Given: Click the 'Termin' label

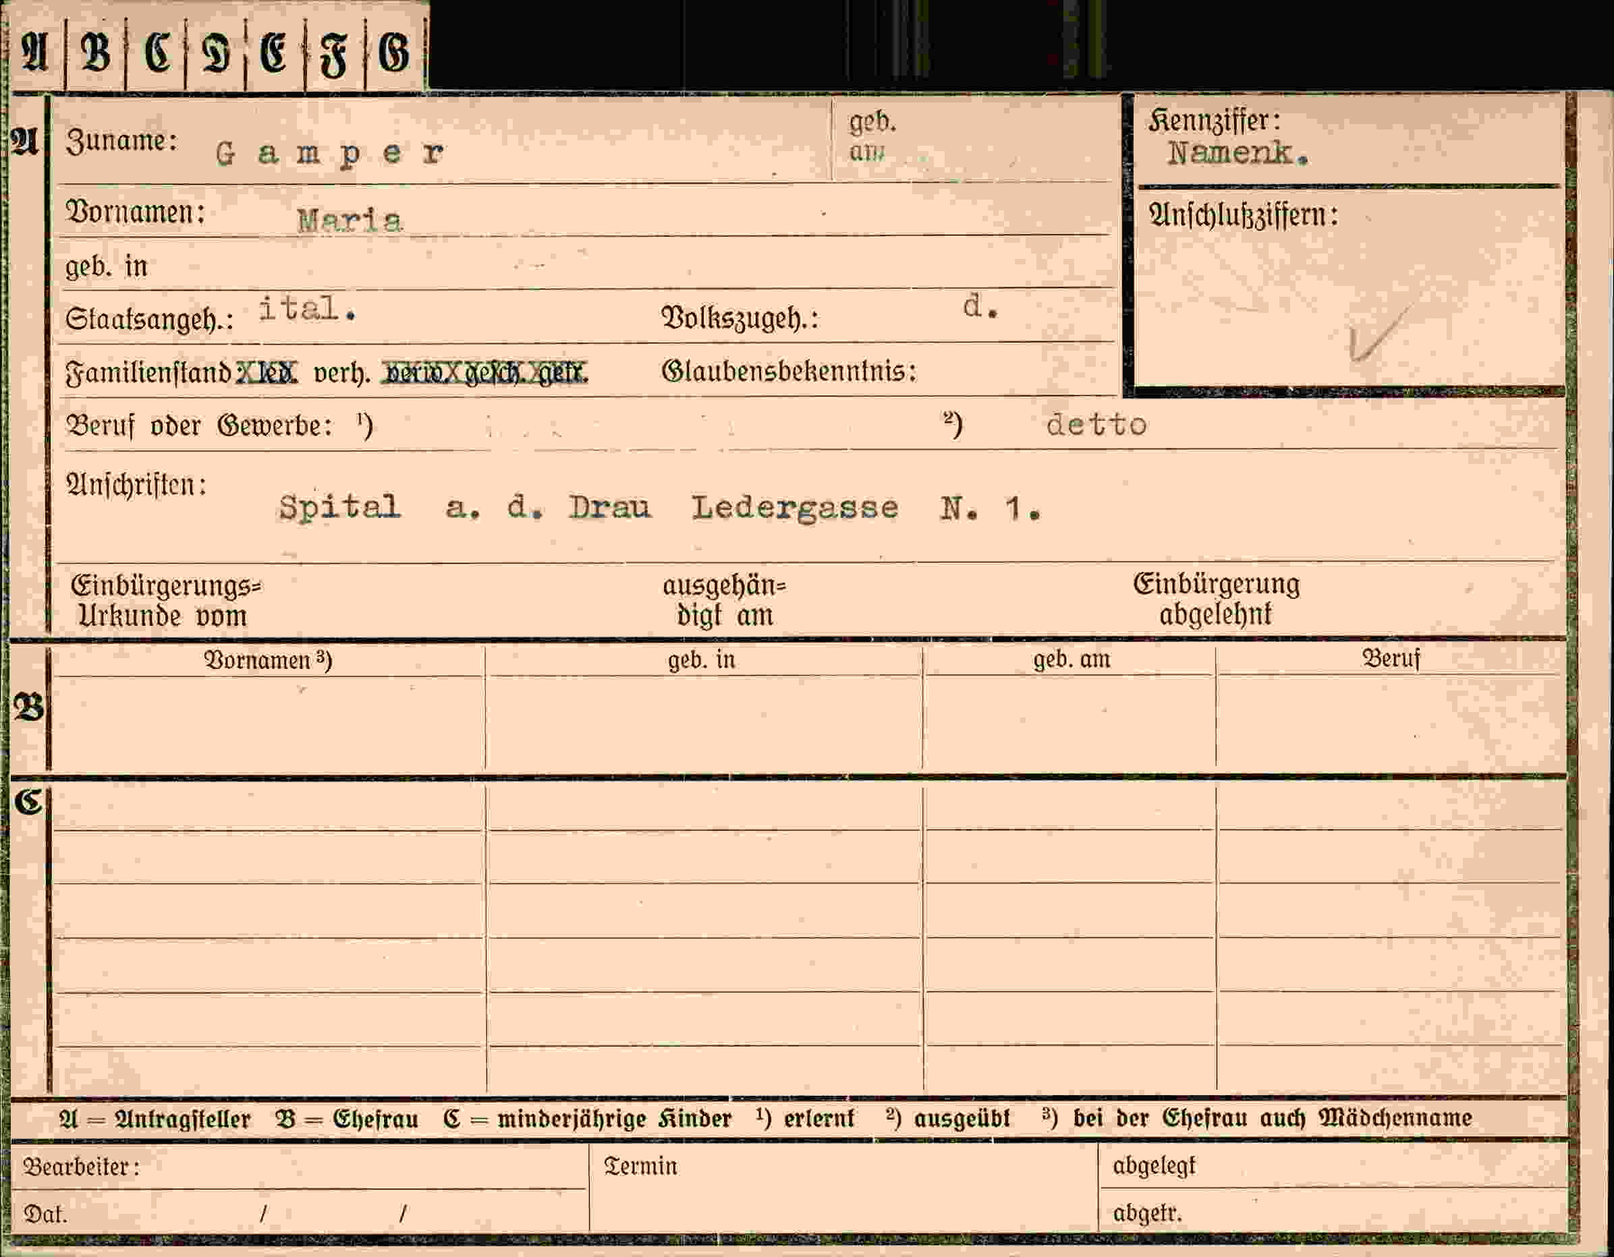Looking at the screenshot, I should click(x=640, y=1166).
